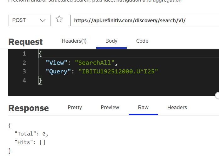Screen dimensions: 219x165
Task: Click the closing brace on line 4
Action: pyautogui.click(x=40, y=81)
